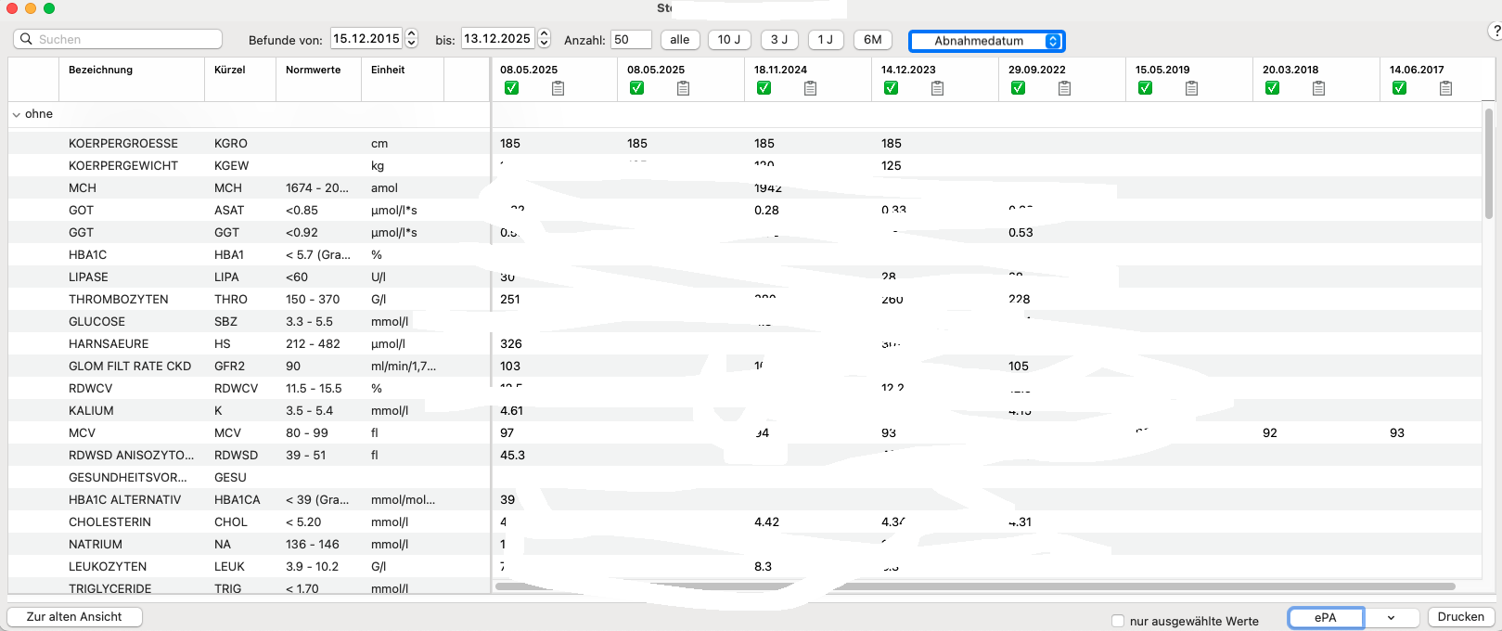Screen dimensions: 1502x631
Task: Uncheck the 15.05.2019 column checkbox
Action: tap(1145, 88)
